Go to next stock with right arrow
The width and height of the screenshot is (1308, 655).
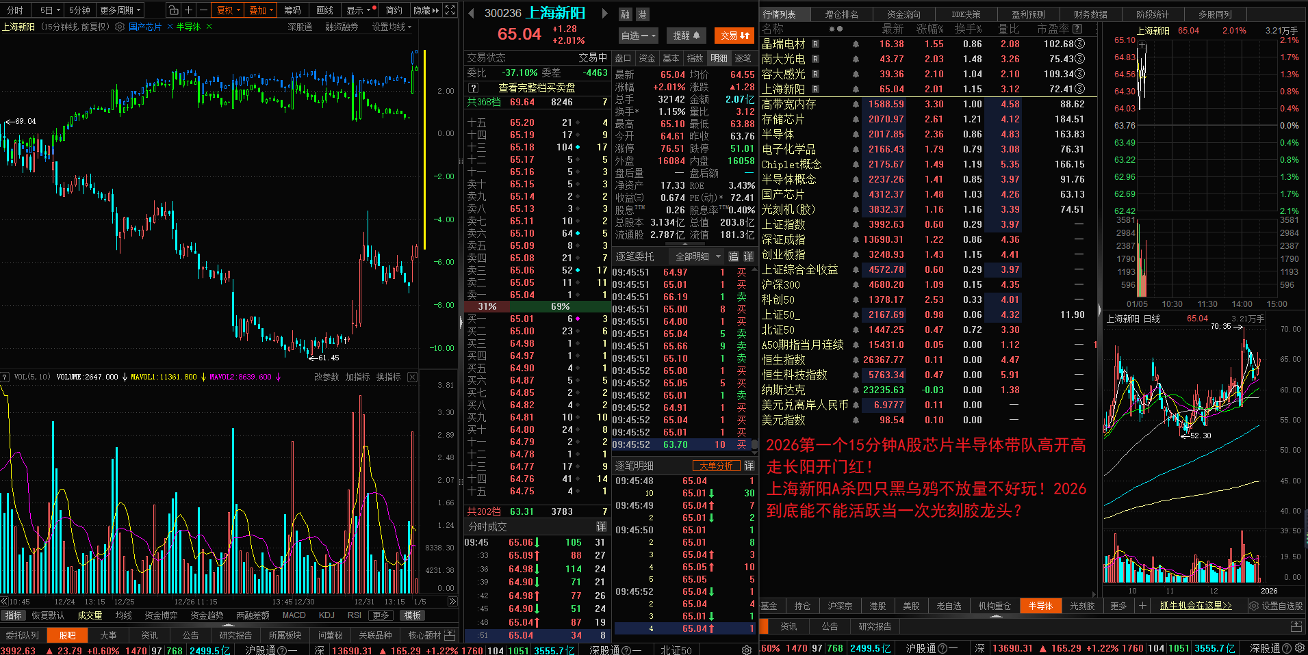(604, 13)
